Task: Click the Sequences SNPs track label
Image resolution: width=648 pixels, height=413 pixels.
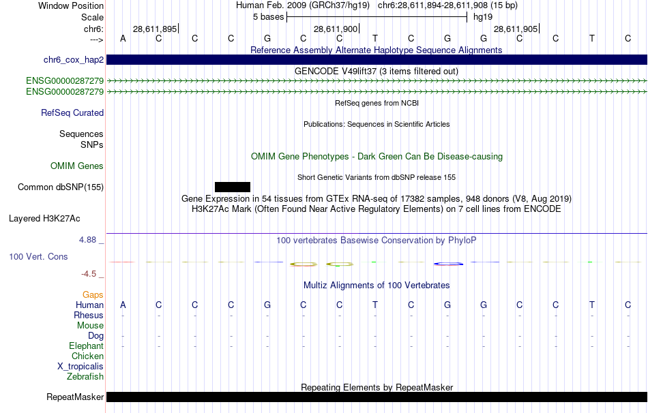Action: [x=81, y=139]
